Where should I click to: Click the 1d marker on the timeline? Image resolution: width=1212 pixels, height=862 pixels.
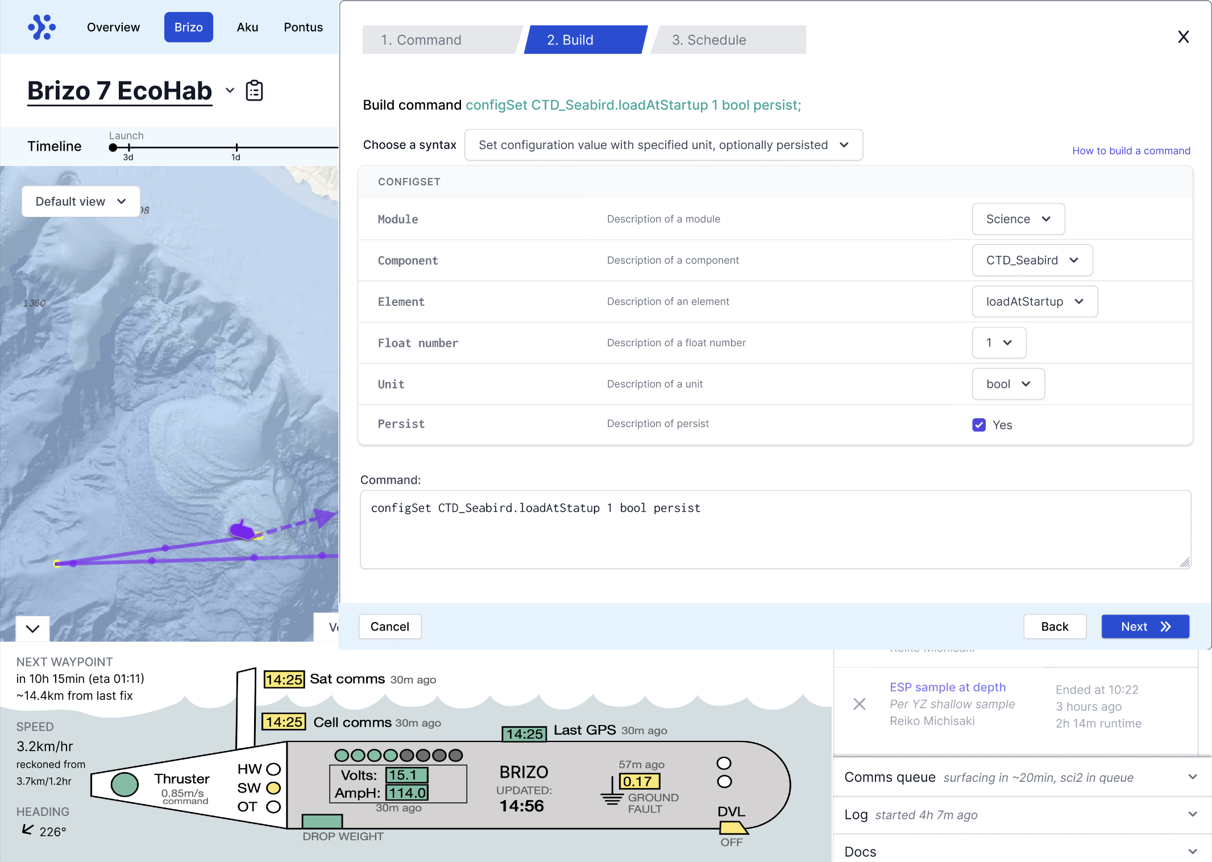tap(236, 148)
